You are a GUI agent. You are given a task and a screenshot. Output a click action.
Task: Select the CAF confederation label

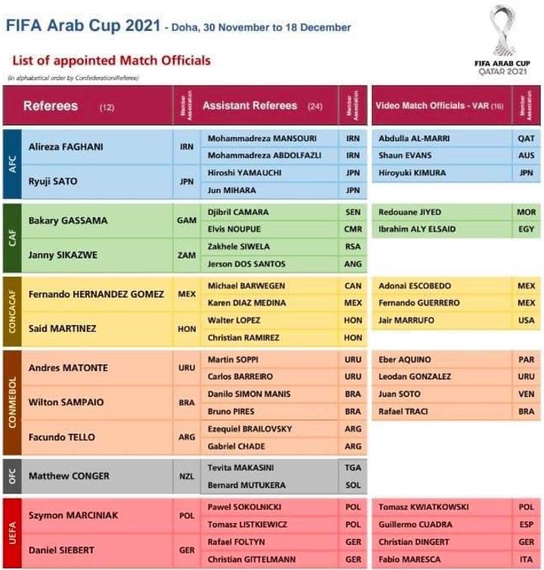[12, 237]
